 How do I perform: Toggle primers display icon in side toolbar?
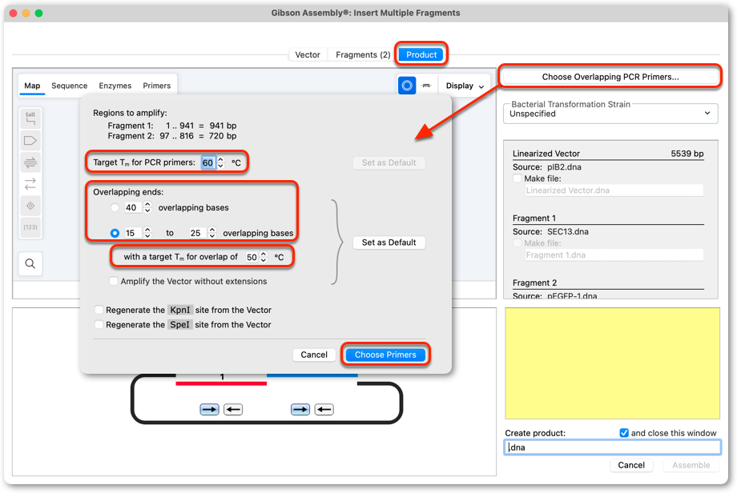click(30, 162)
